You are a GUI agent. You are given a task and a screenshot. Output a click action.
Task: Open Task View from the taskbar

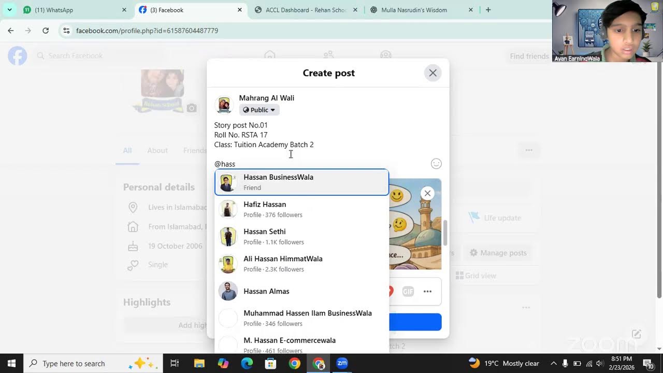175,363
